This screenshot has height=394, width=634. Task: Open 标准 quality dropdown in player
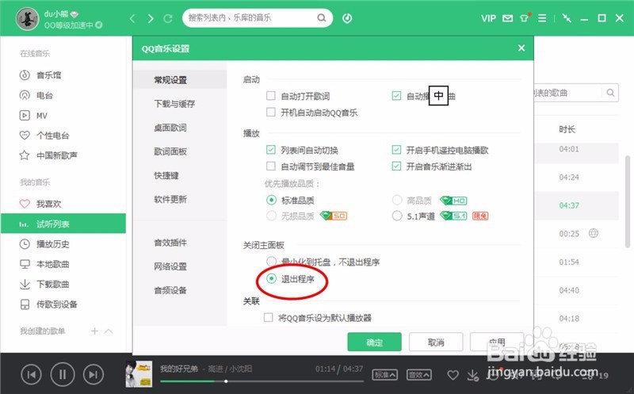click(x=384, y=375)
